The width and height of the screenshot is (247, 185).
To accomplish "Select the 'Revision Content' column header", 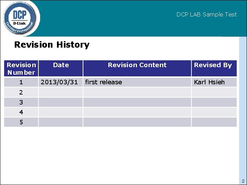I will [x=137, y=69].
